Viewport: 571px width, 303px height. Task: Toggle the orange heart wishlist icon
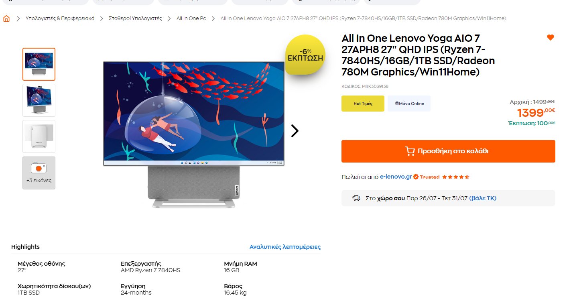[x=551, y=38]
